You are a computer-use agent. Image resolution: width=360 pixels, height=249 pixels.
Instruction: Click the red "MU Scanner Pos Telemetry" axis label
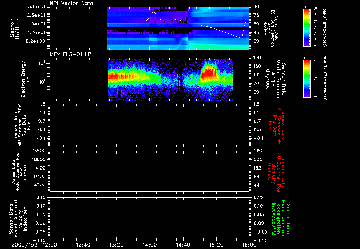coord(277,172)
